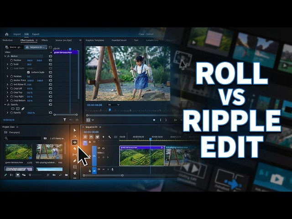Select the Rectangle shape tool
This screenshot has height=219, width=292.
[x=75, y=167]
